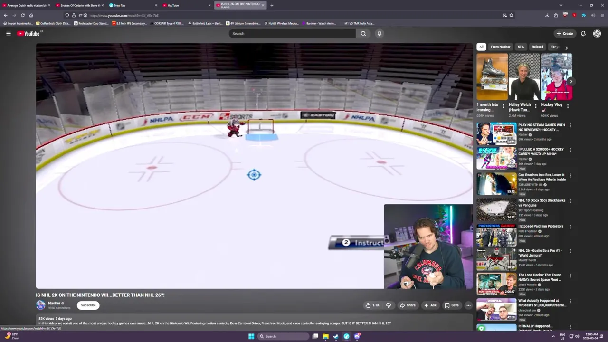
Task: Go to the browser home page
Action: click(x=31, y=15)
